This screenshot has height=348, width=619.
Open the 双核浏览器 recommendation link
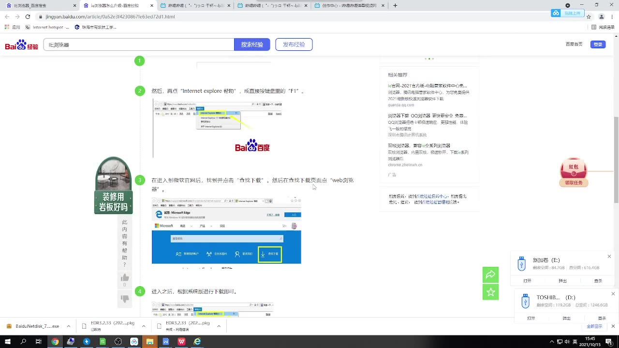pyautogui.click(x=419, y=145)
